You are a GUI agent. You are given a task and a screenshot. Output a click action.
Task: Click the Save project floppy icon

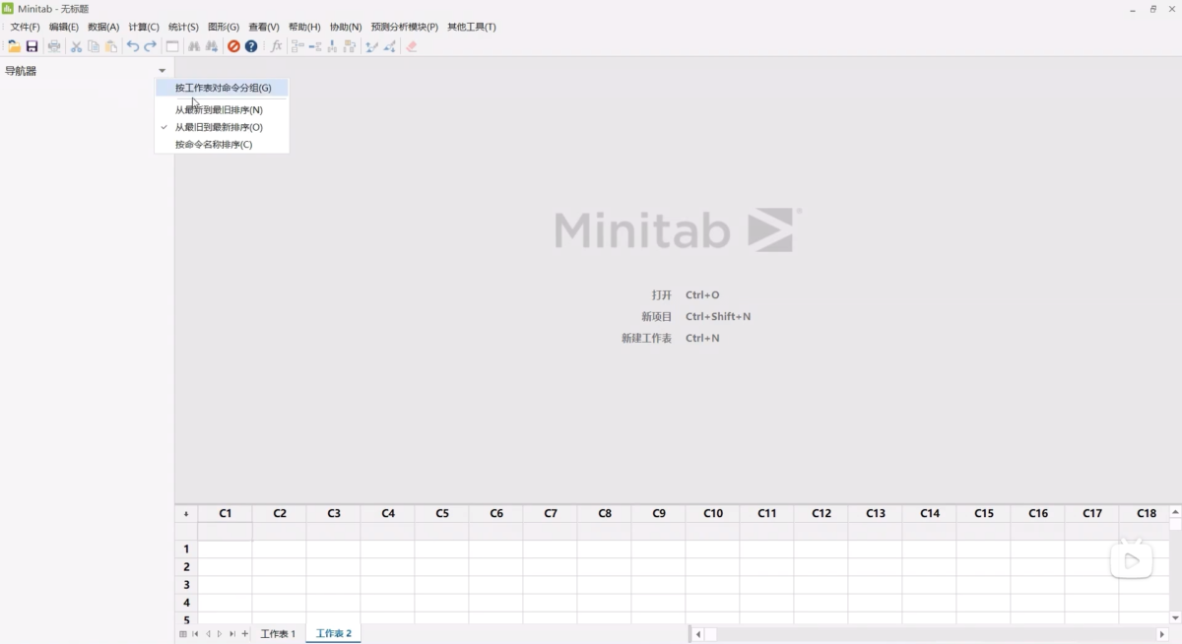(x=32, y=46)
